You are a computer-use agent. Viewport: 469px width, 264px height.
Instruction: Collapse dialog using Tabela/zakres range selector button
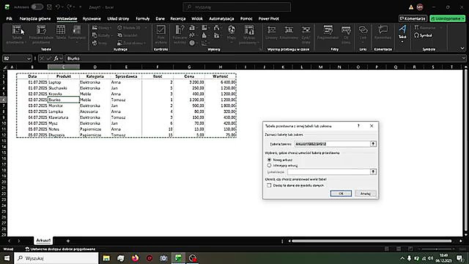(373, 144)
